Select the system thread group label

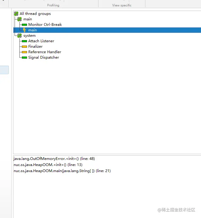tap(29, 36)
